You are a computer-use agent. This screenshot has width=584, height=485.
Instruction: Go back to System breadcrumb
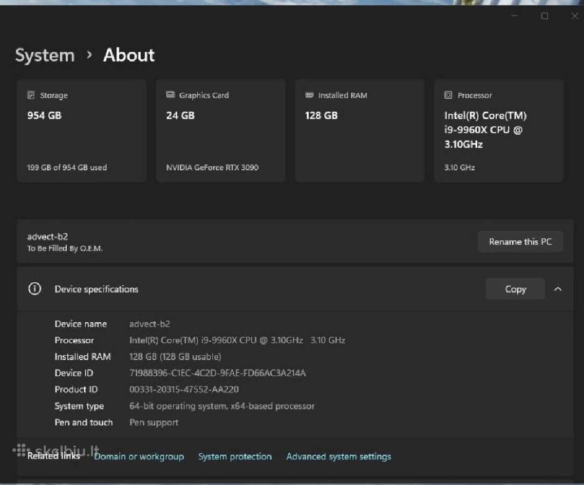pos(45,55)
